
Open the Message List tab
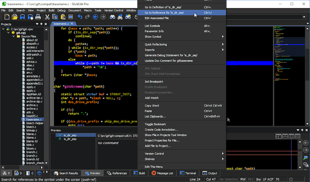pos(162,173)
